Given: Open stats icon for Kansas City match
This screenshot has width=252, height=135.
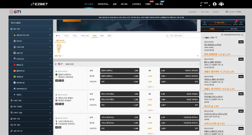Looking at the screenshot, I should click(x=63, y=104).
